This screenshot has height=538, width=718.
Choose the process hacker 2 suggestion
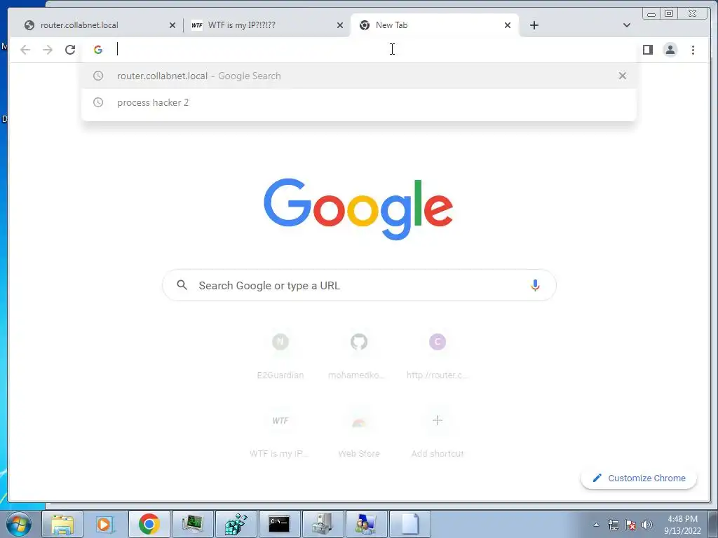tap(358, 102)
